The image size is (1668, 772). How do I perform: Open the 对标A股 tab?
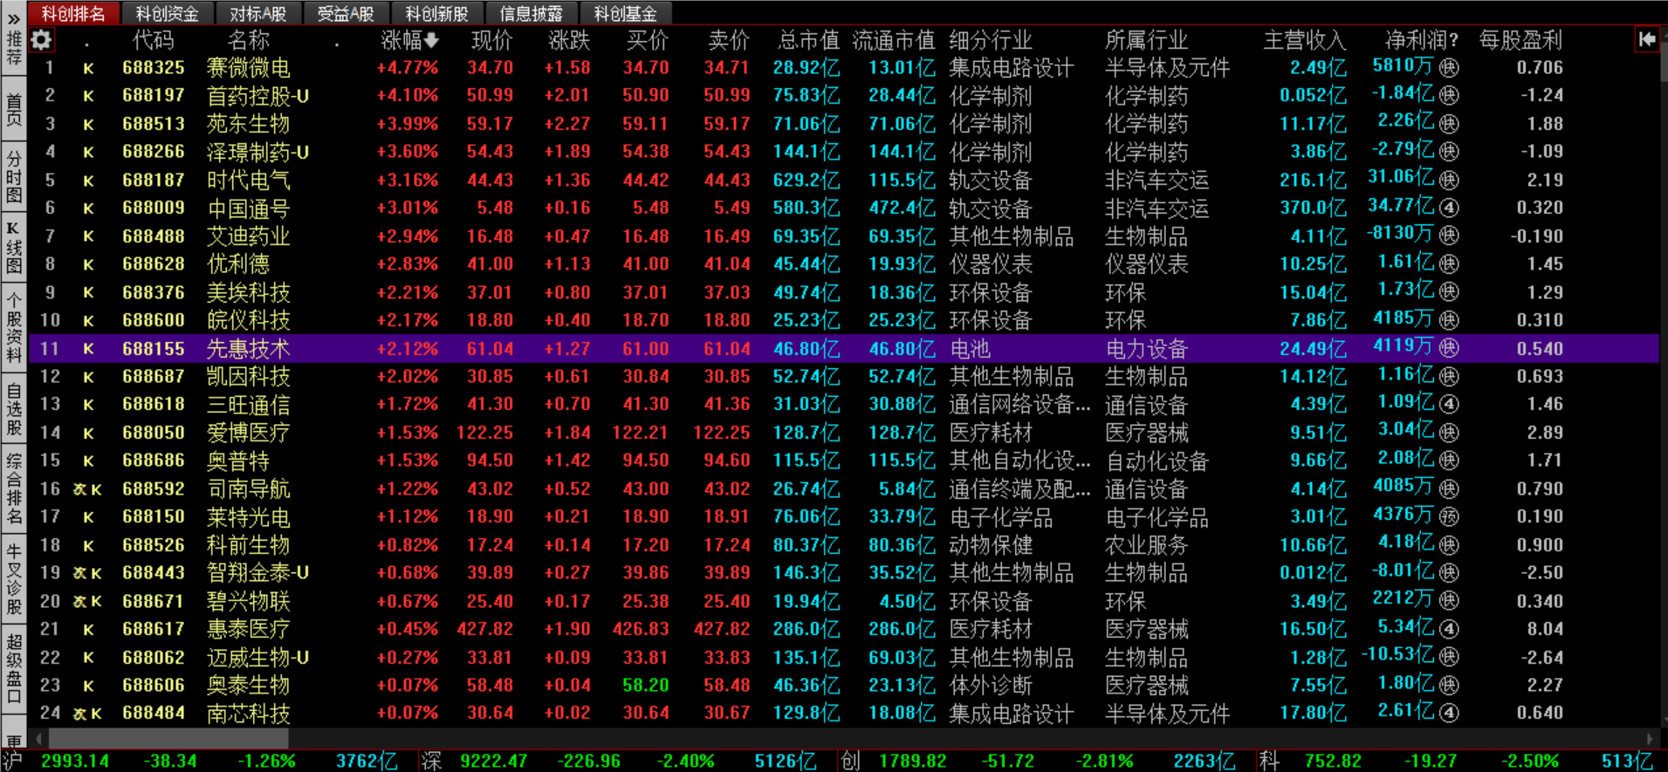tap(257, 14)
